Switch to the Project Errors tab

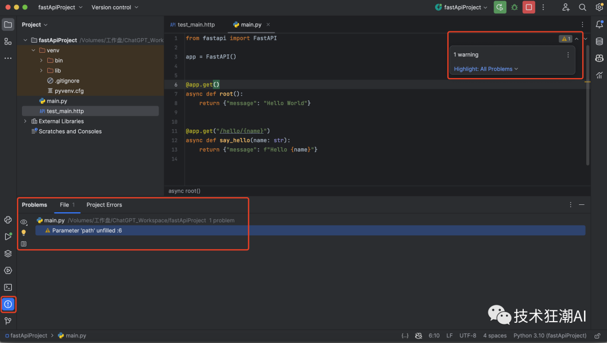[x=104, y=205]
